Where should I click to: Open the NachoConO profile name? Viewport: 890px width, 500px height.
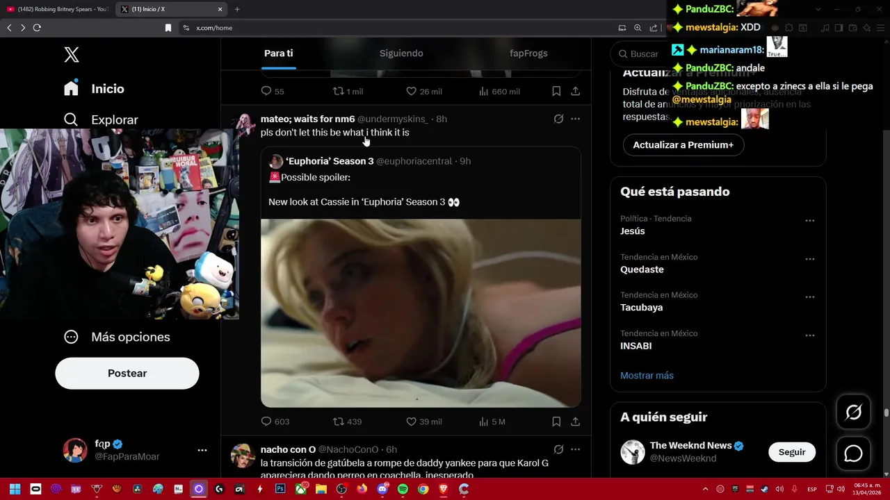tap(288, 449)
